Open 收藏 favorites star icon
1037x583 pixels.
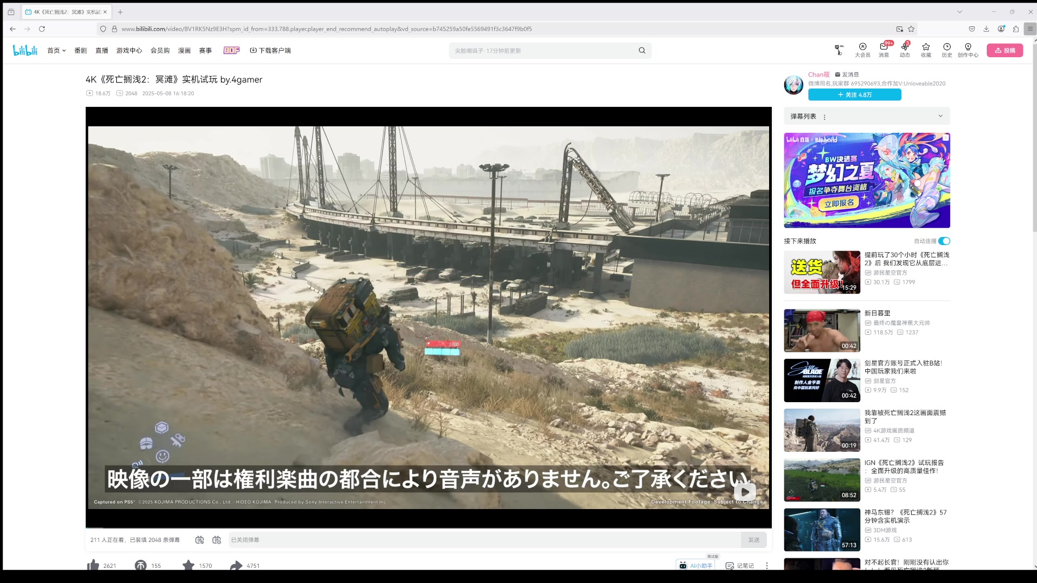coord(926,50)
